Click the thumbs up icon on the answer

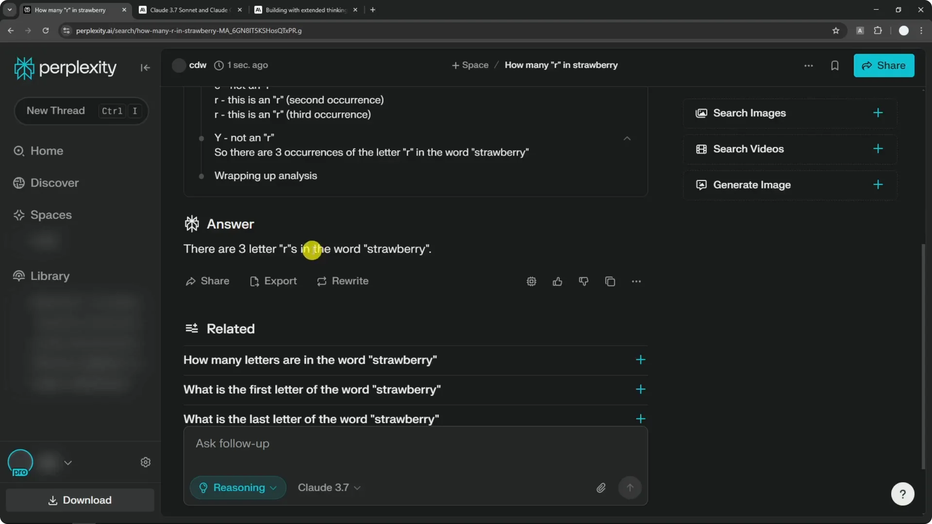coord(557,281)
